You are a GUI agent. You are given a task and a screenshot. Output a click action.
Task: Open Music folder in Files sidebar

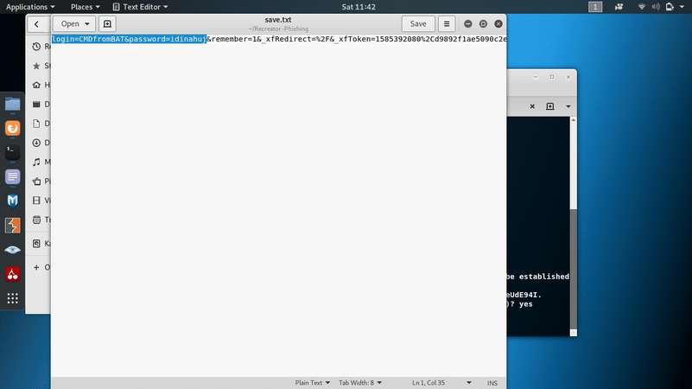point(41,162)
